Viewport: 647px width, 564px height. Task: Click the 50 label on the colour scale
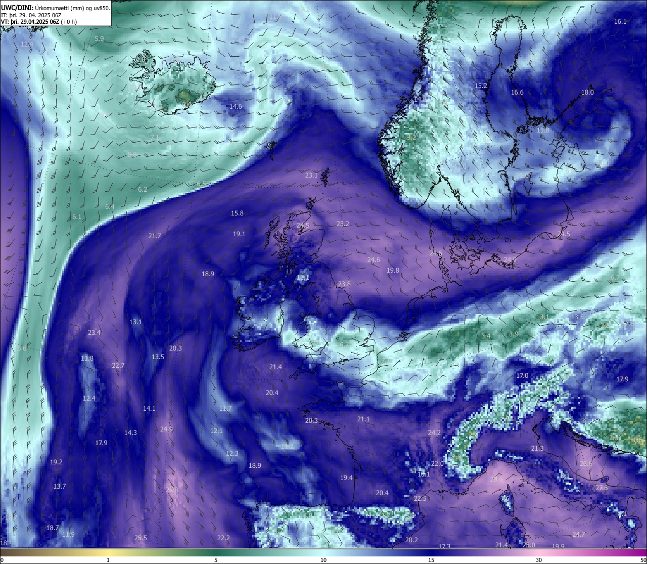643,560
